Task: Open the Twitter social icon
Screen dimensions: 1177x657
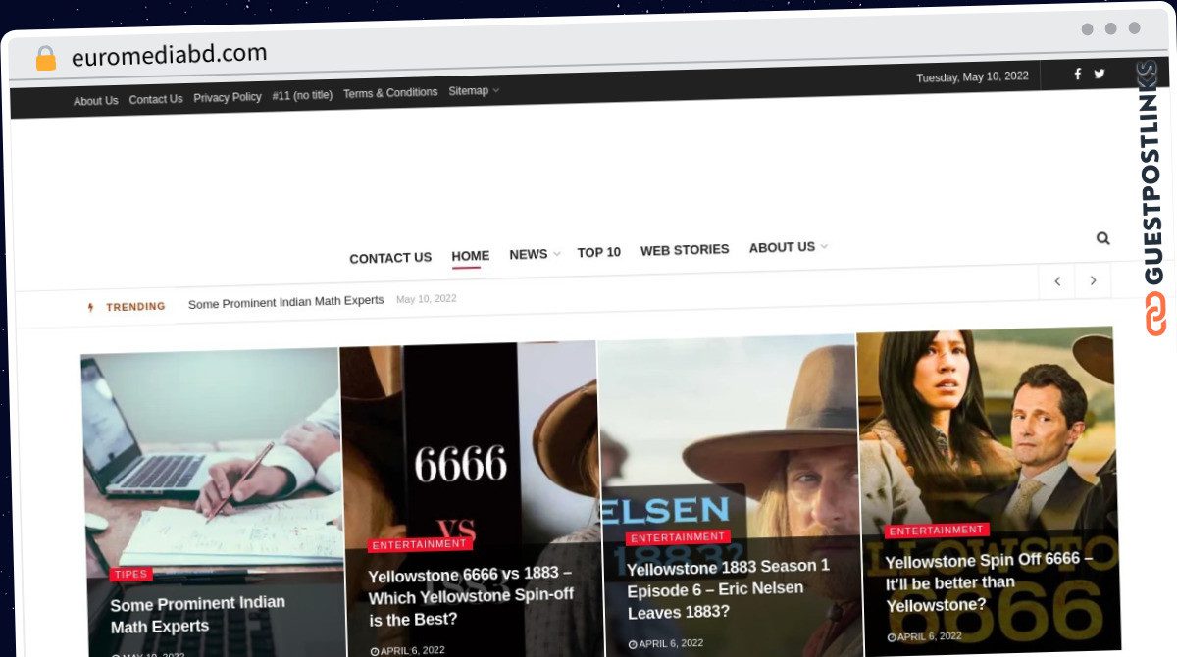Action: click(1100, 74)
